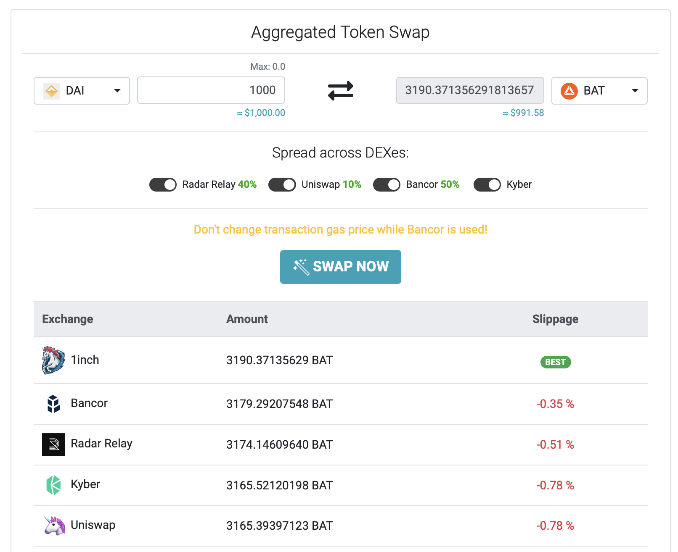678x552 pixels.
Task: Click the Amount column header
Action: pos(247,319)
